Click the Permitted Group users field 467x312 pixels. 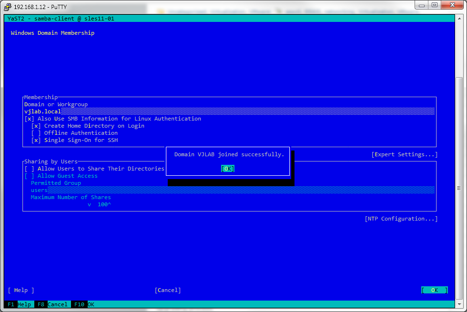[229, 190]
